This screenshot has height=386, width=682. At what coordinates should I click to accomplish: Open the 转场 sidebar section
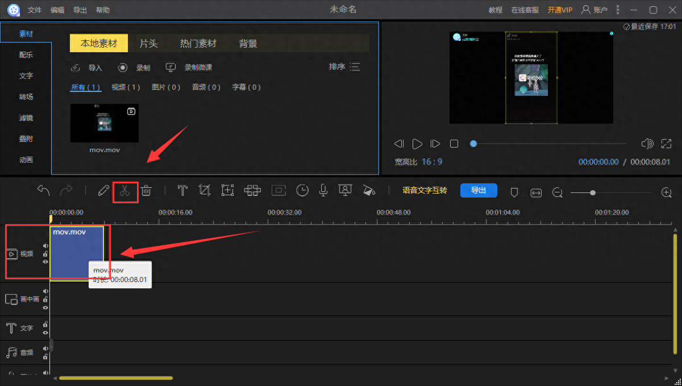click(26, 97)
